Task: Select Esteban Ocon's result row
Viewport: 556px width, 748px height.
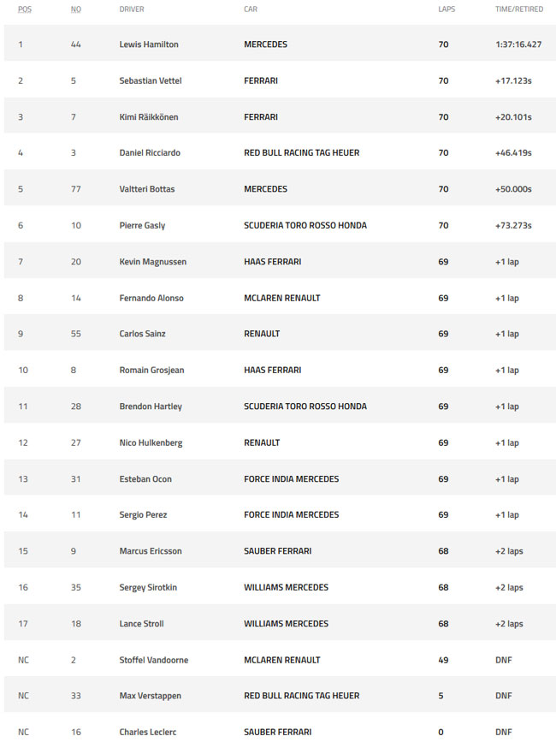Action: 280,479
